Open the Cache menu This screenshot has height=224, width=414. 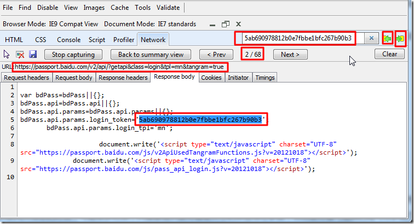click(119, 8)
